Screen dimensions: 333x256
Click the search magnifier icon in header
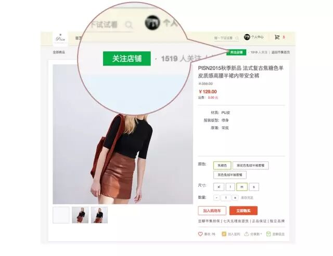coord(237,38)
